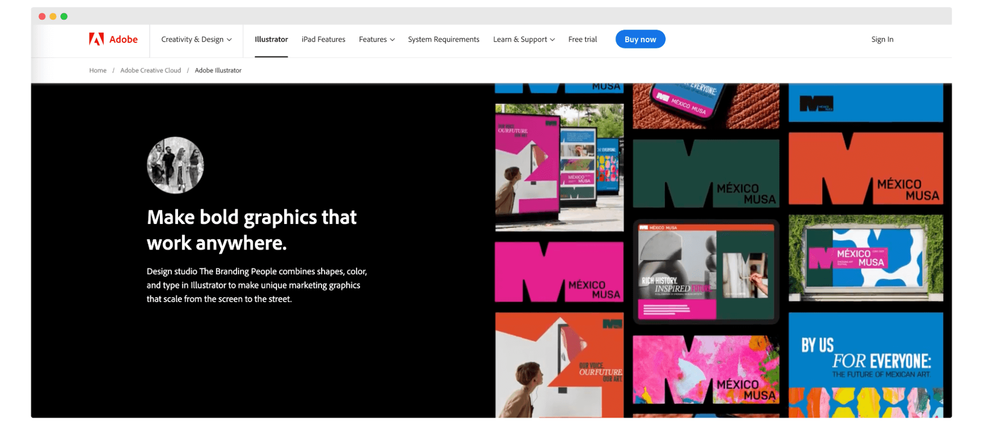
Task: Open the Free trial link
Action: (x=583, y=39)
